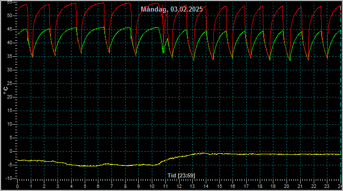Viewport: 343px width, 191px height.
Task: Click the 25 label on temperature axis
Action: (x=9, y=83)
